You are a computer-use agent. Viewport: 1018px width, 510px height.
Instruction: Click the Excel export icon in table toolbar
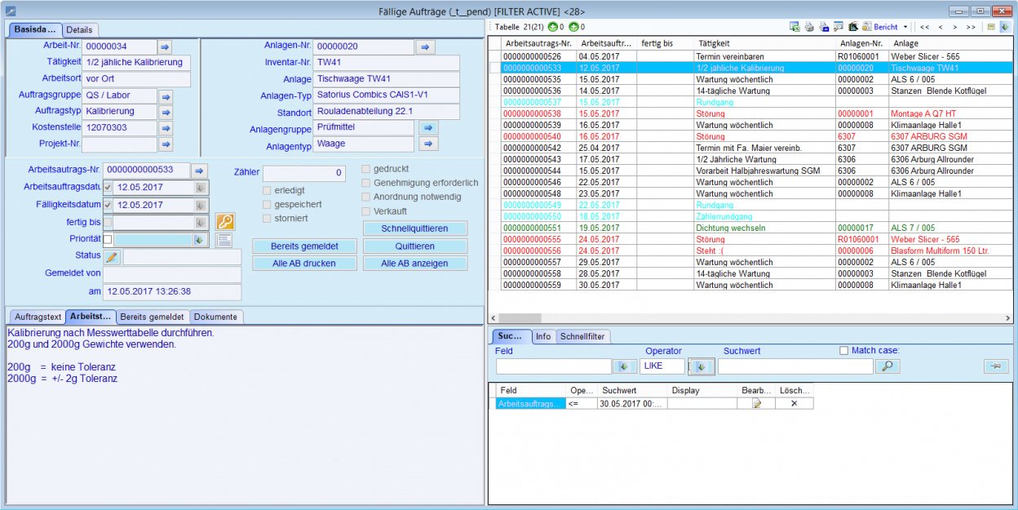coord(794,27)
